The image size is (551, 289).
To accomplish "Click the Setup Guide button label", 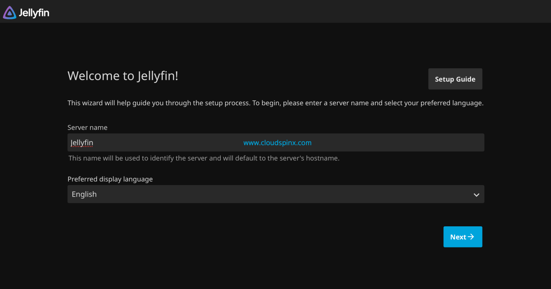I will [455, 79].
